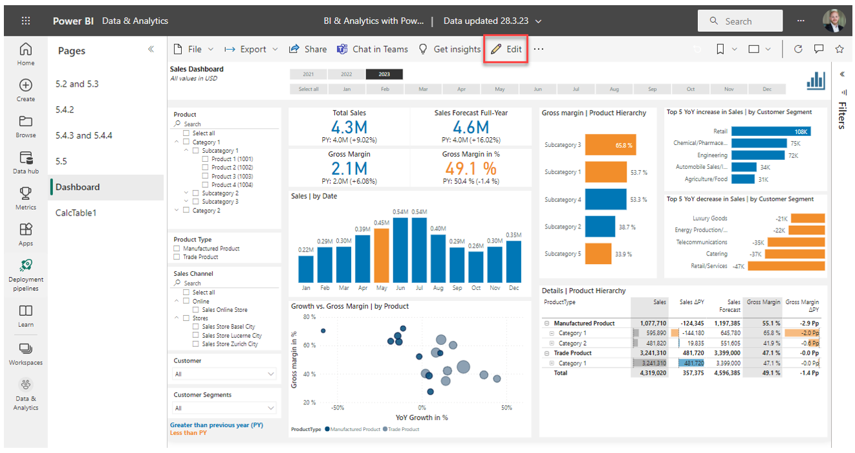
Task: Favorite this report with the star icon
Action: coord(839,49)
